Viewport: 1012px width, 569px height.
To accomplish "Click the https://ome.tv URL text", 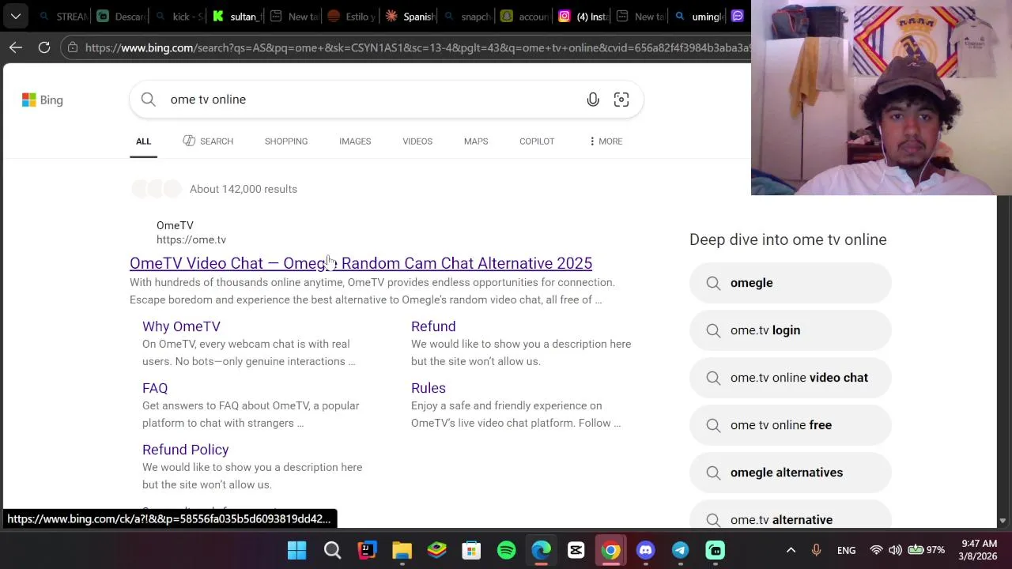I will 191,239.
